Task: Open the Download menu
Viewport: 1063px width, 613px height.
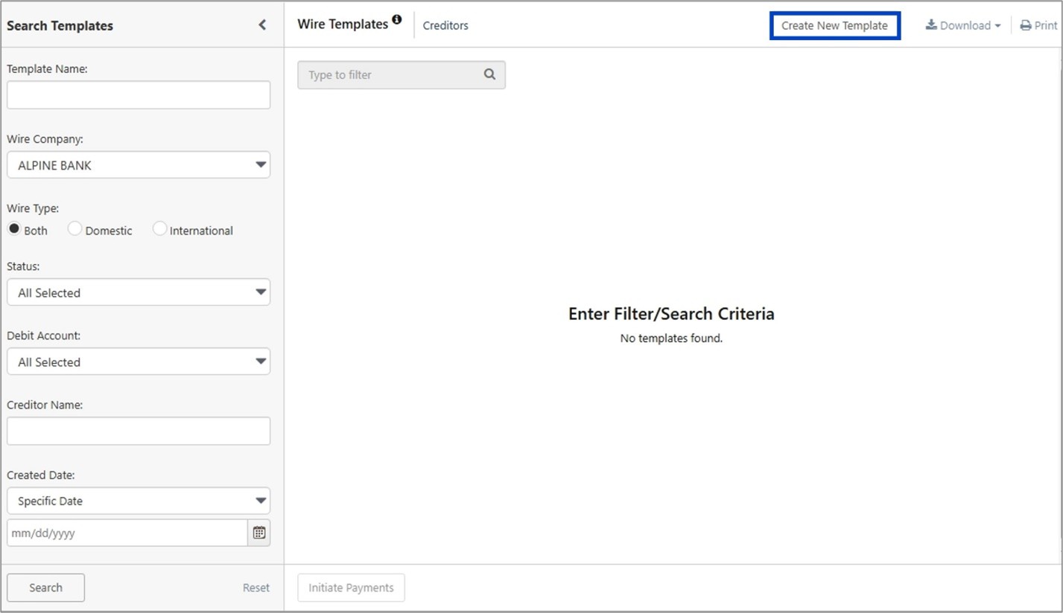Action: tap(962, 25)
